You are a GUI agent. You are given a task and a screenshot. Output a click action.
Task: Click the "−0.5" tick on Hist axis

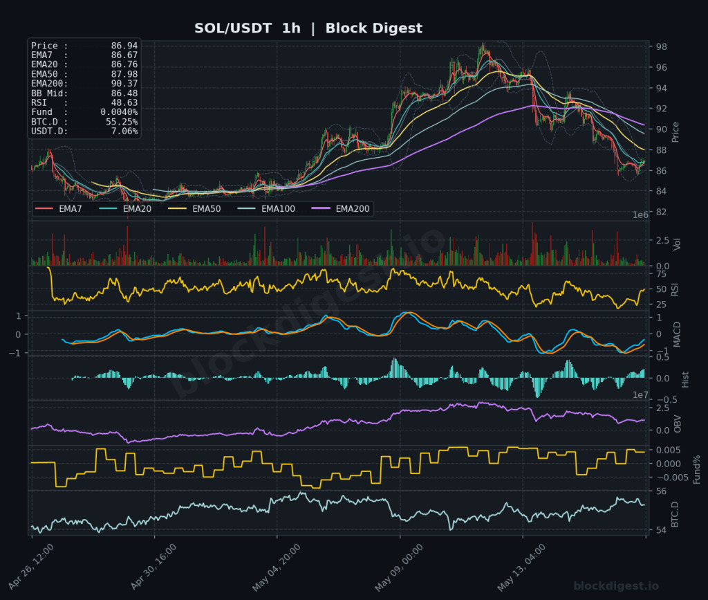[667, 400]
